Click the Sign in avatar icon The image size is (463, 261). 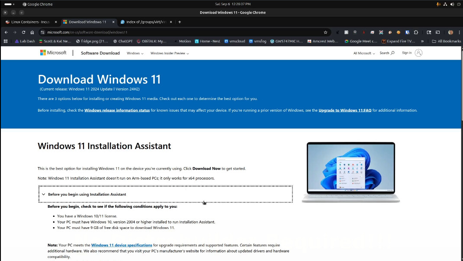click(x=418, y=53)
